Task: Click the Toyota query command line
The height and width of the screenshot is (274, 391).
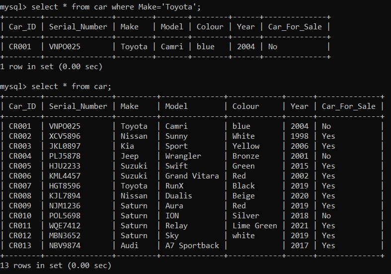Action: click(x=100, y=7)
